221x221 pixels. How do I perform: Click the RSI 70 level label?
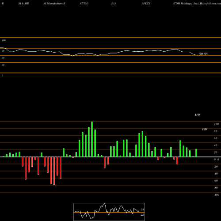point(3,51)
